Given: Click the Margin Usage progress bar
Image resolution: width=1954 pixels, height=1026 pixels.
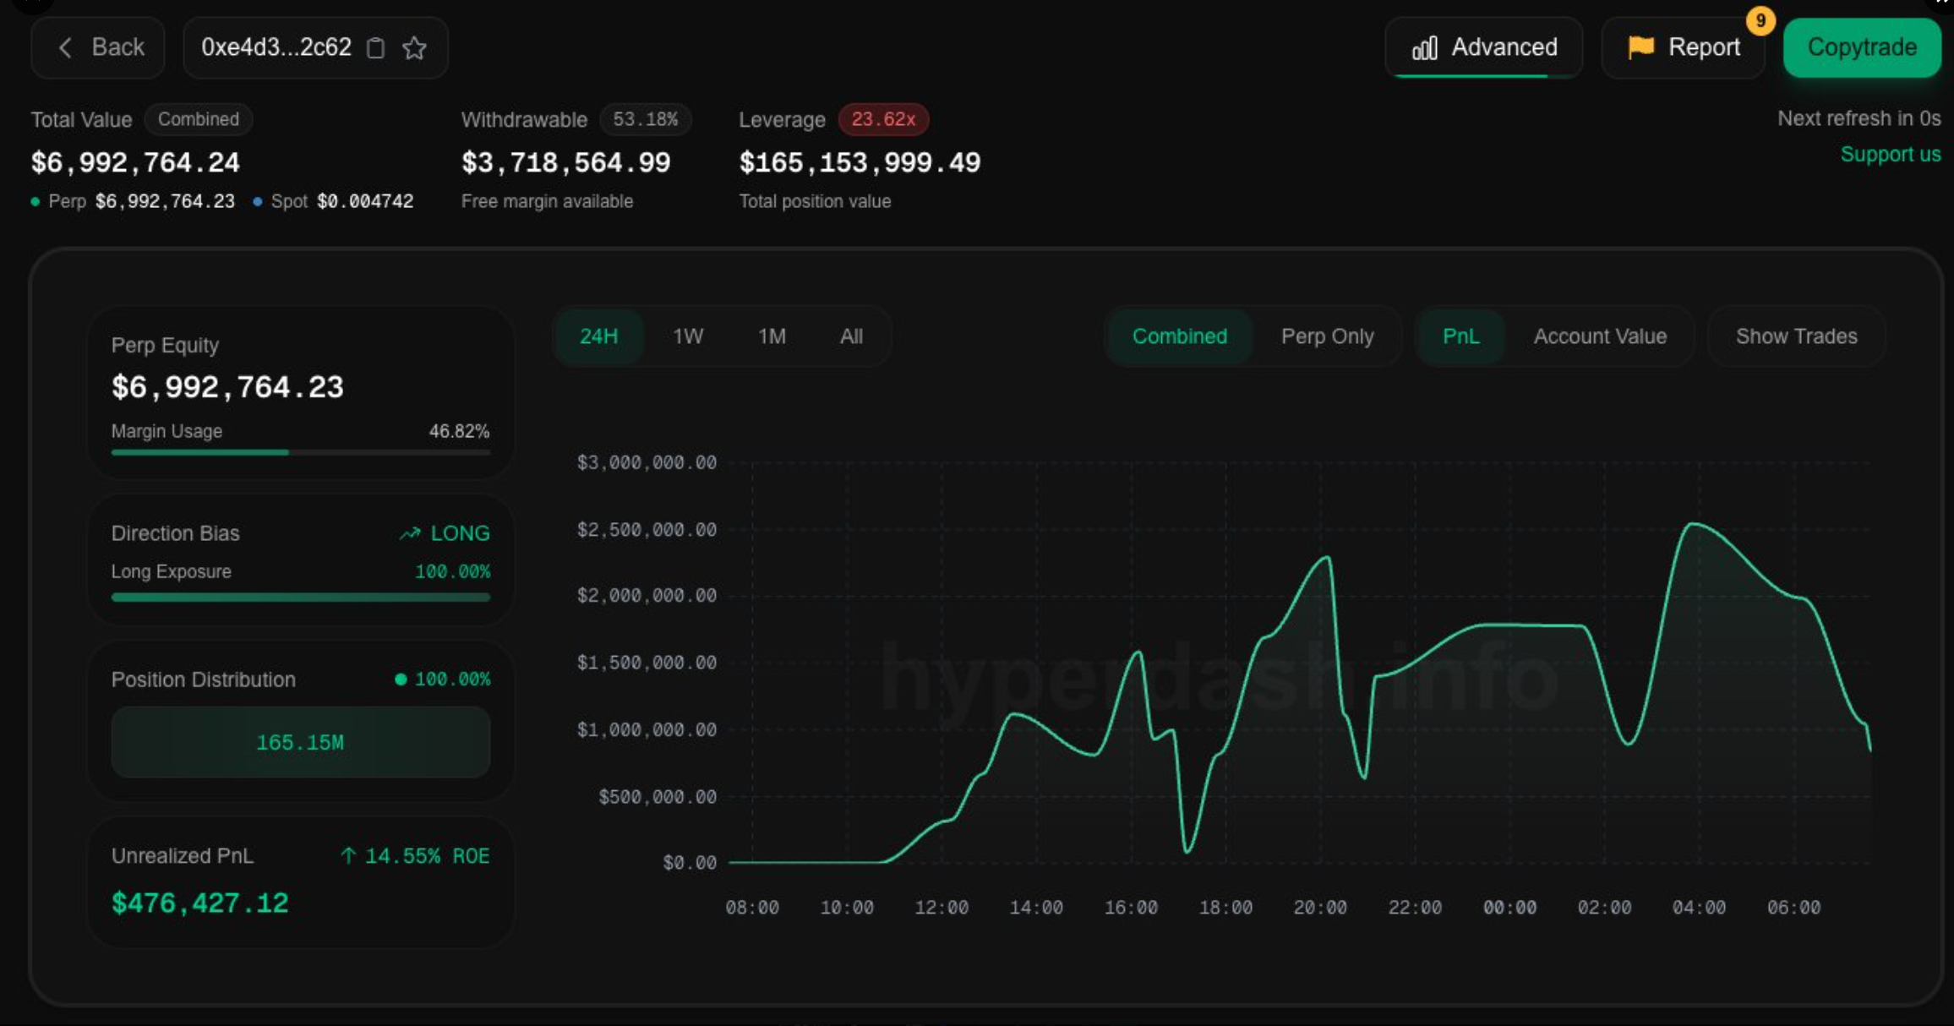Looking at the screenshot, I should pyautogui.click(x=300, y=452).
